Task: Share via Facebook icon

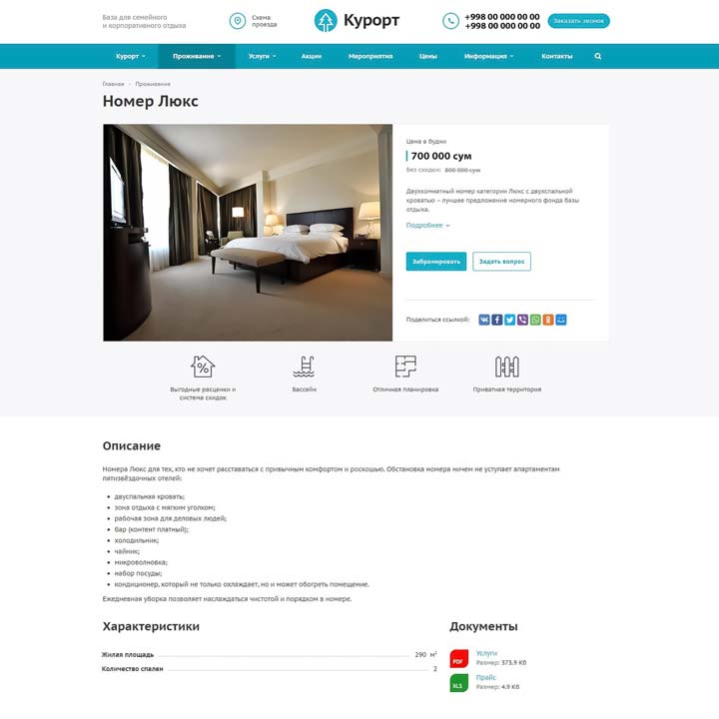Action: point(497,320)
